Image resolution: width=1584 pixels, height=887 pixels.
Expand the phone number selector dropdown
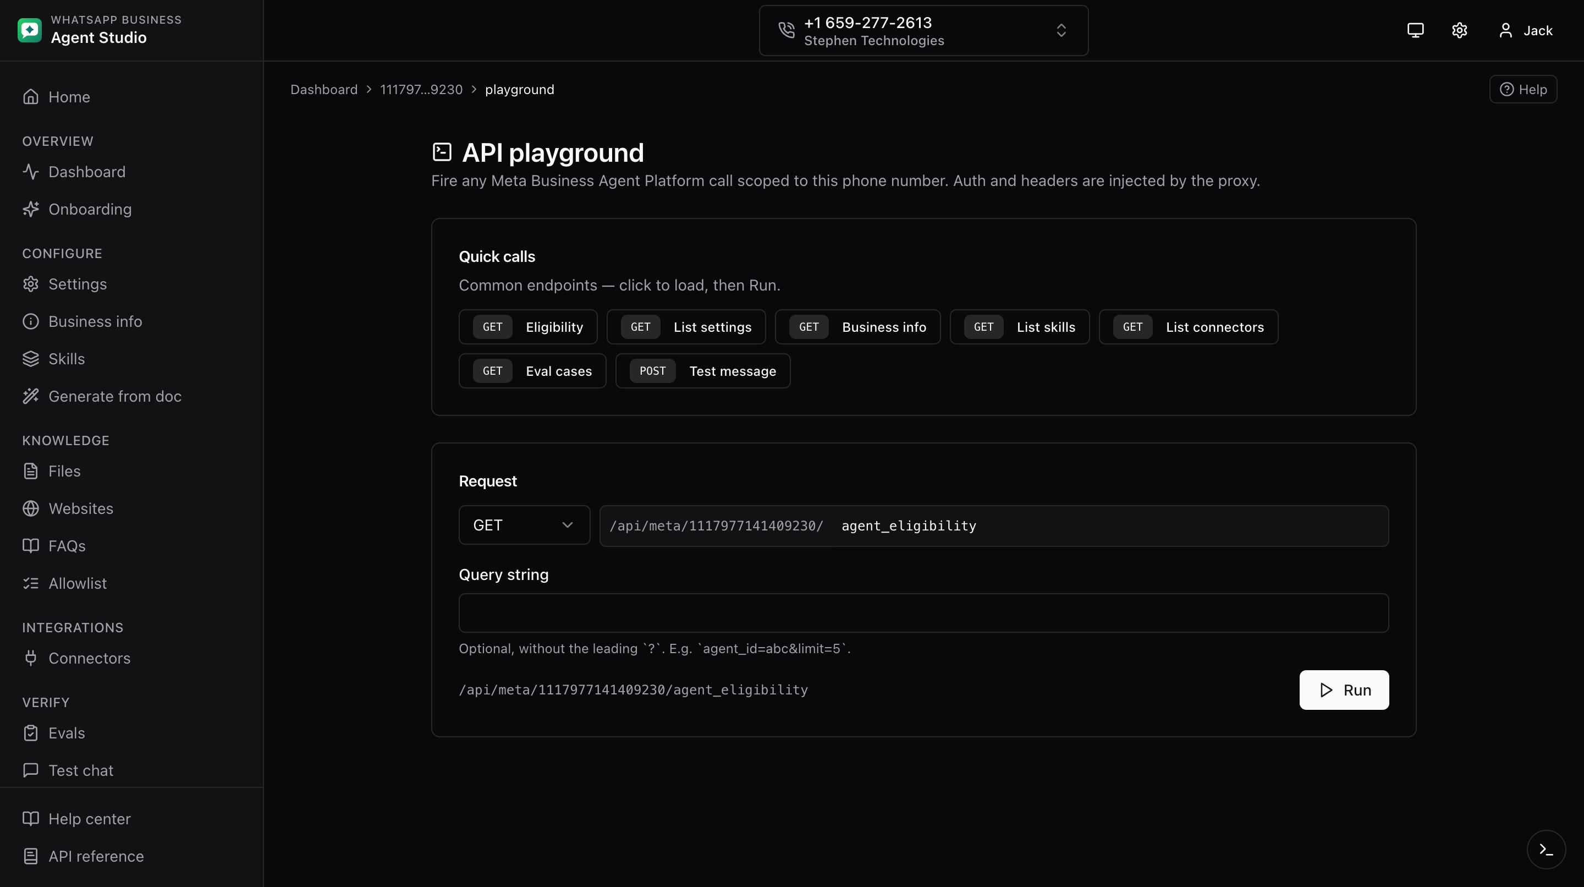(923, 31)
